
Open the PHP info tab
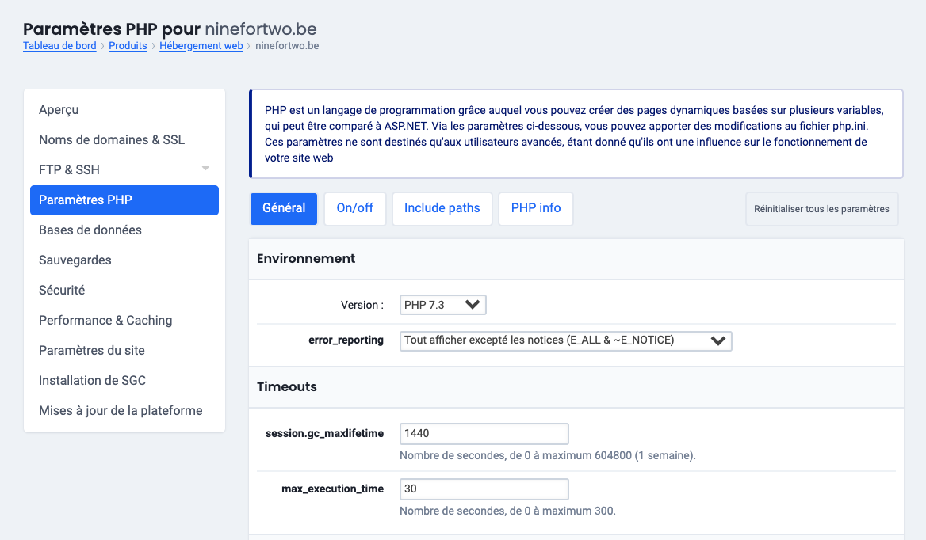(535, 208)
